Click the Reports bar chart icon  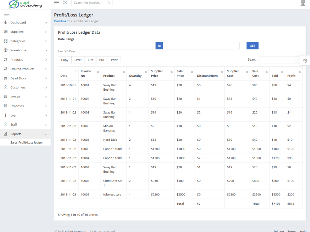point(6,134)
